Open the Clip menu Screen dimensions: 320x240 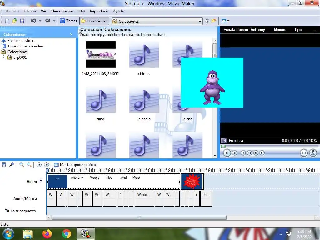click(x=82, y=11)
